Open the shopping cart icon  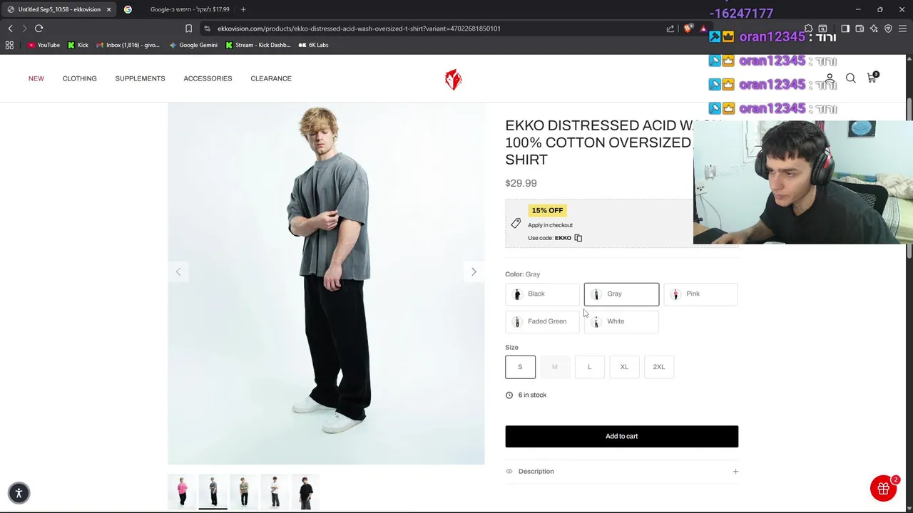[x=872, y=78]
